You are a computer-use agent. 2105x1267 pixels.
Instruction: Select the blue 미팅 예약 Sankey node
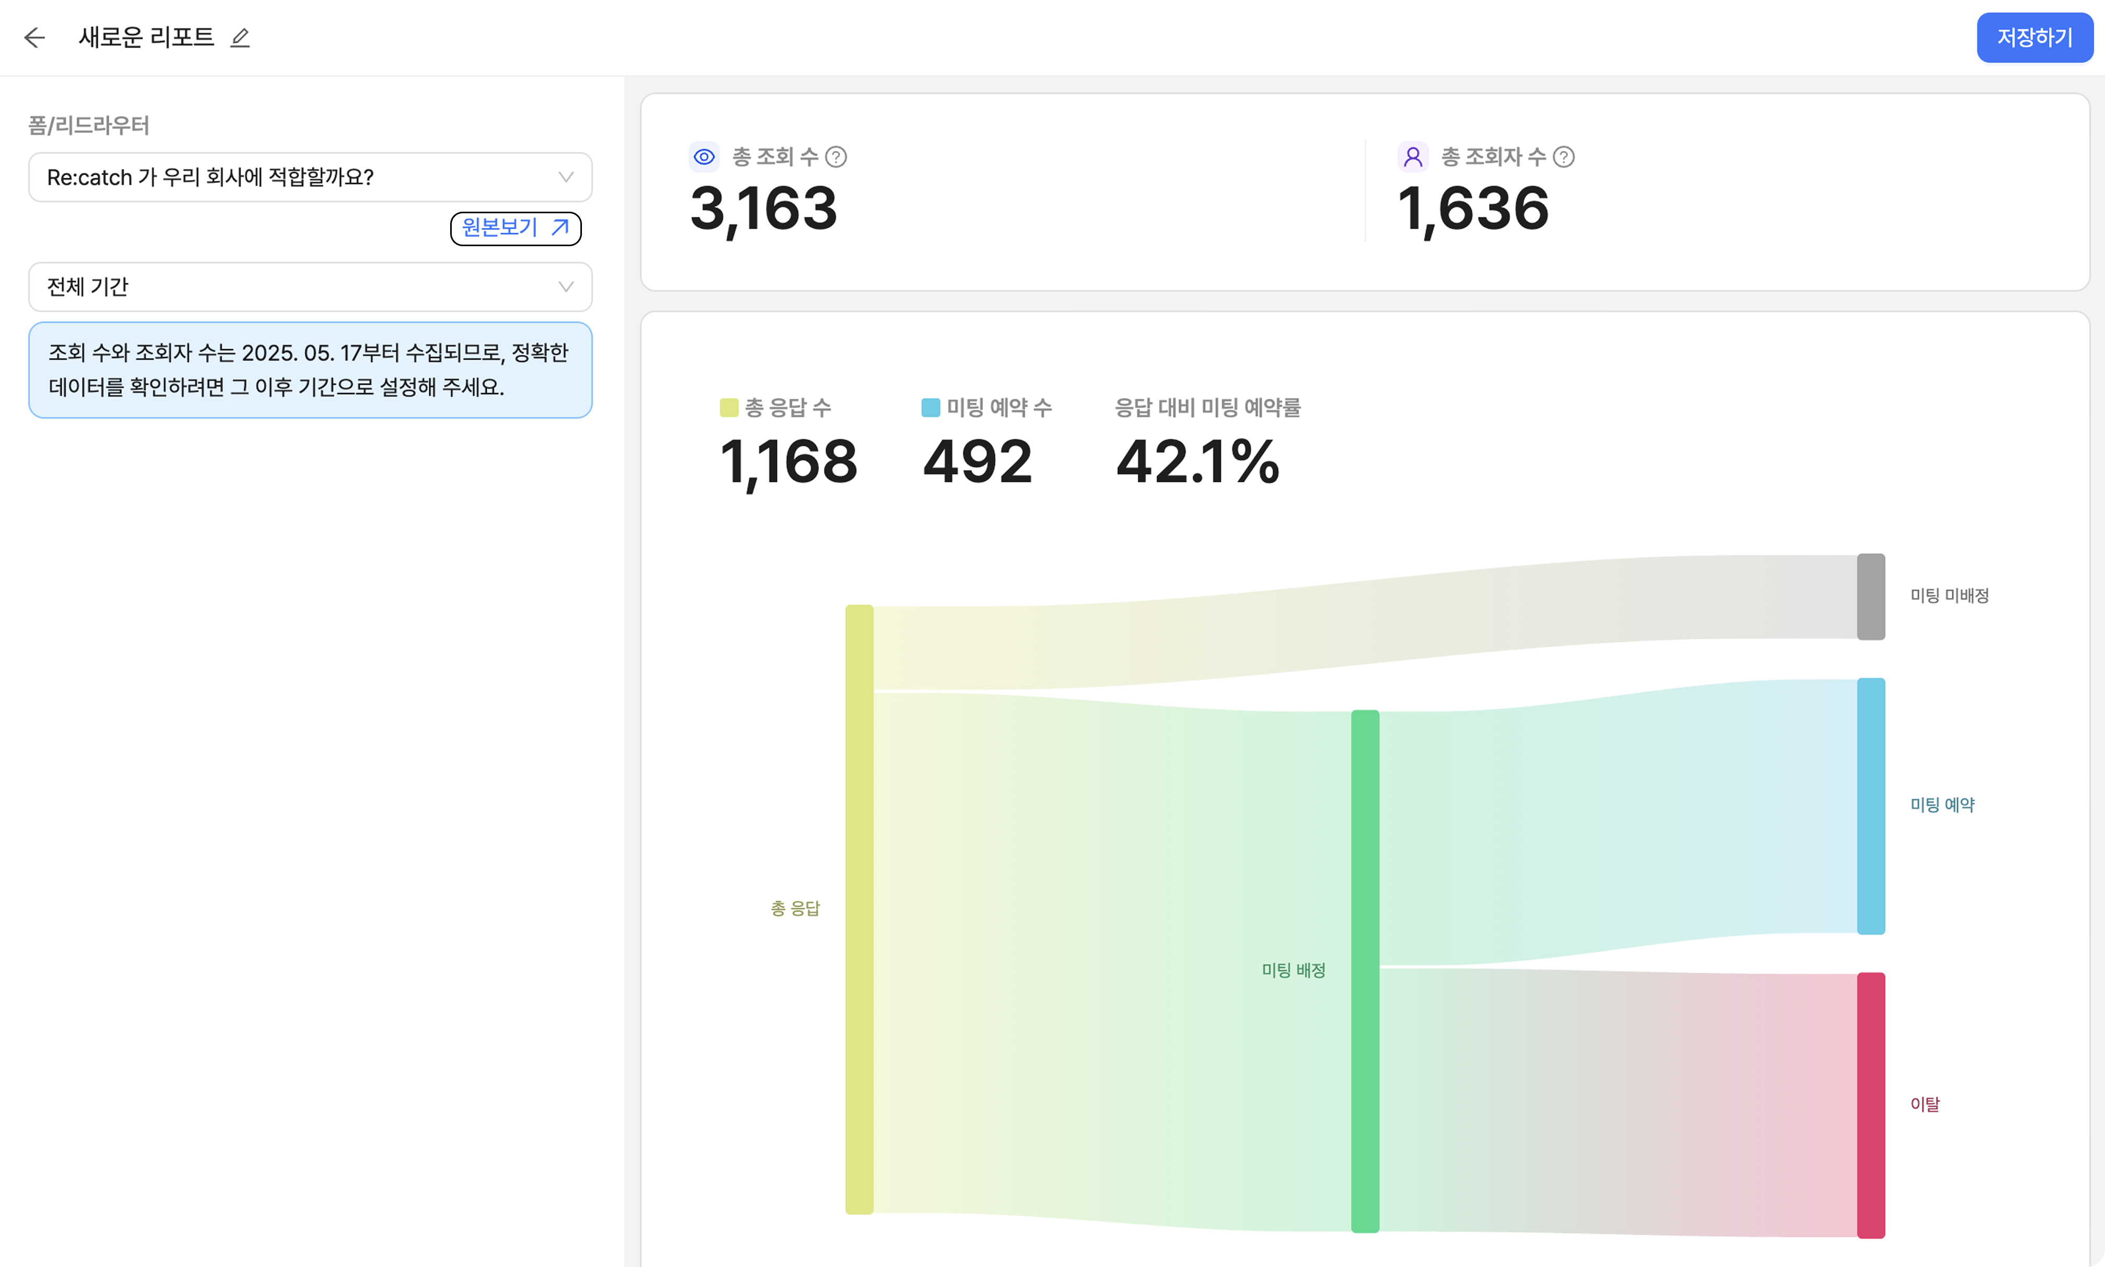pos(1870,805)
